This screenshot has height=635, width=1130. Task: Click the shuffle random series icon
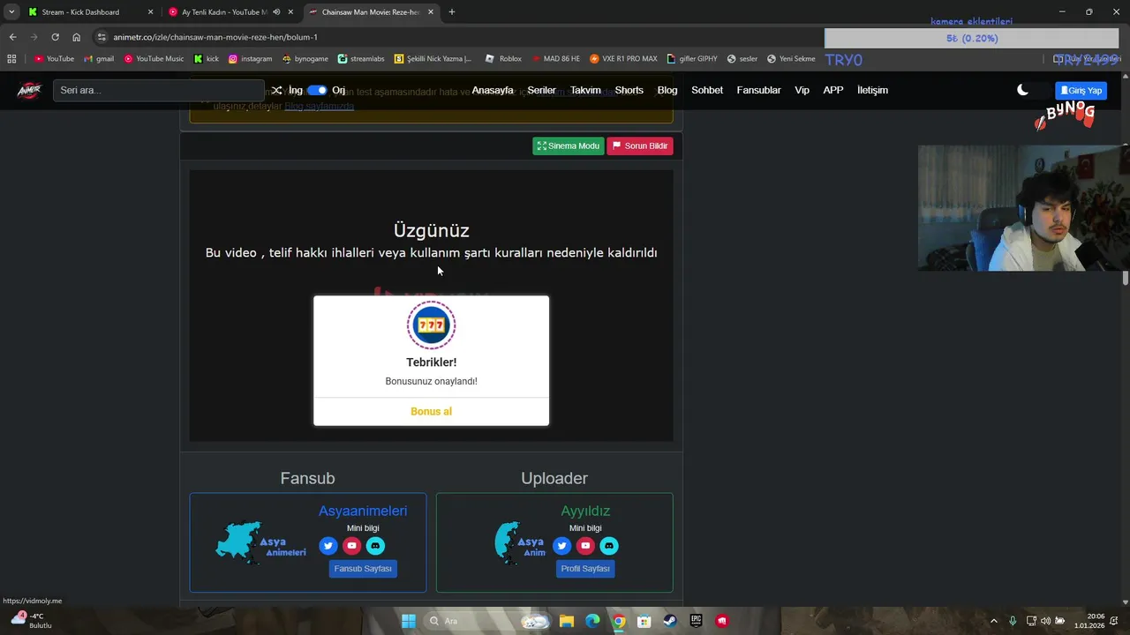(x=276, y=90)
